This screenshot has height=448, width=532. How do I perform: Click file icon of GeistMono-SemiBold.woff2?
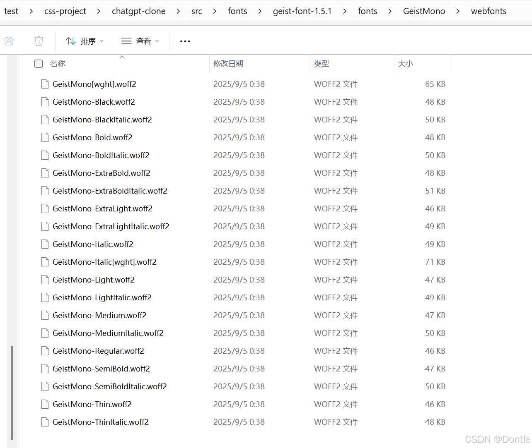[45, 369]
